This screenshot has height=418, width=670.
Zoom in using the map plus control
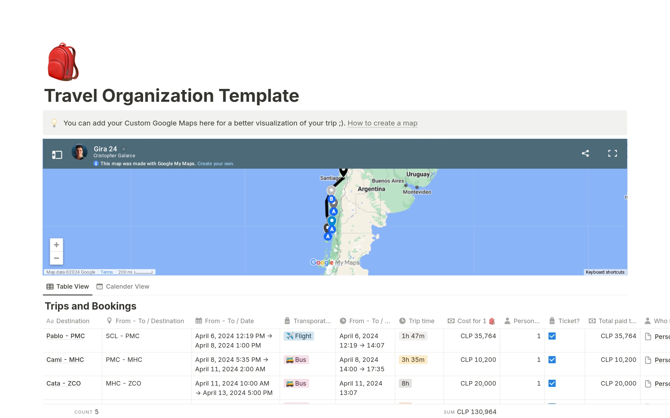56,244
